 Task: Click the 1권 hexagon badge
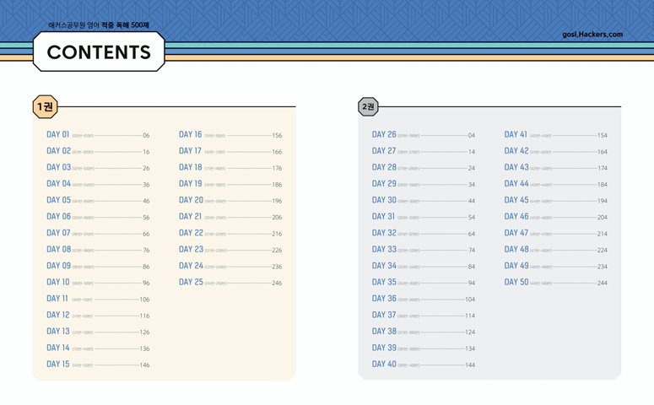[45, 107]
